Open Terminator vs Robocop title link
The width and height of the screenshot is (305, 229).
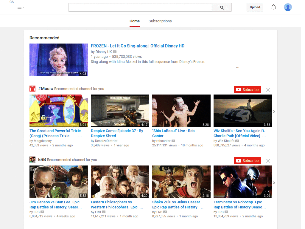240,205
